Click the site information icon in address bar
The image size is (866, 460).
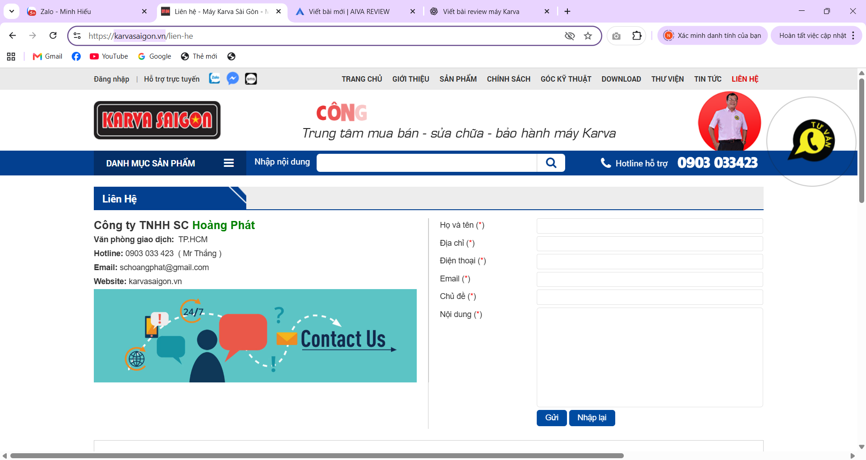coord(77,36)
